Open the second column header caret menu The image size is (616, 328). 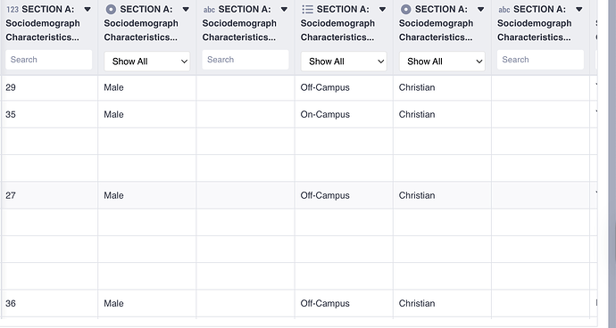pos(186,10)
